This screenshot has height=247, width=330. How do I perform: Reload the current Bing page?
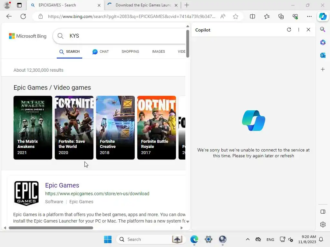pos(23,16)
